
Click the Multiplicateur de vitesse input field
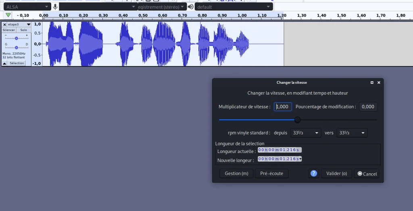click(283, 107)
